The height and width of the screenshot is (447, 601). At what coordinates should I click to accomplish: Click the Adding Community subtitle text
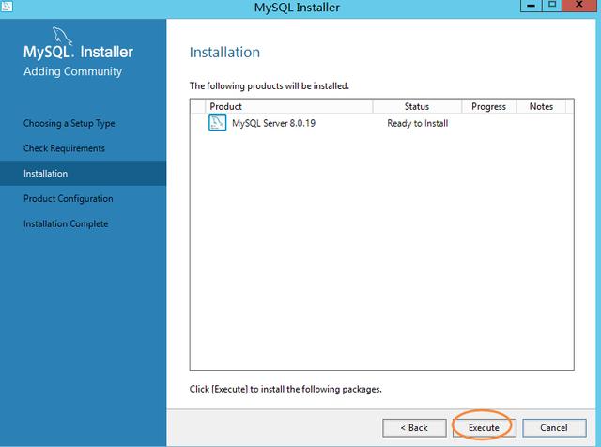coord(73,71)
